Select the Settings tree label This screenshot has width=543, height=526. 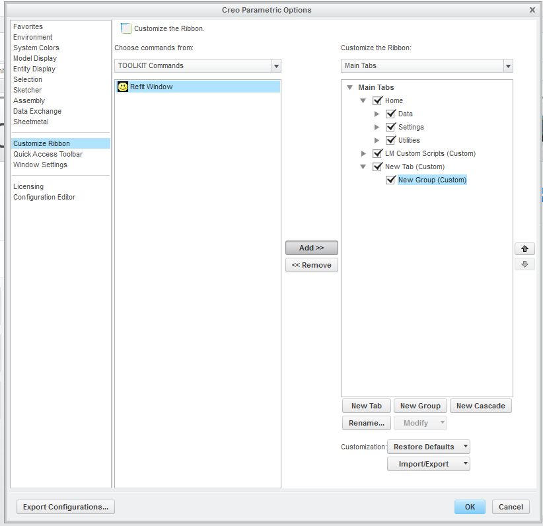[x=411, y=127]
